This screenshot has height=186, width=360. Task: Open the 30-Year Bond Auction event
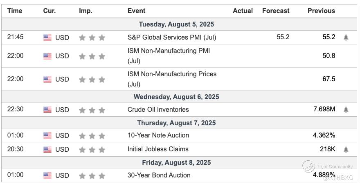[x=159, y=175]
